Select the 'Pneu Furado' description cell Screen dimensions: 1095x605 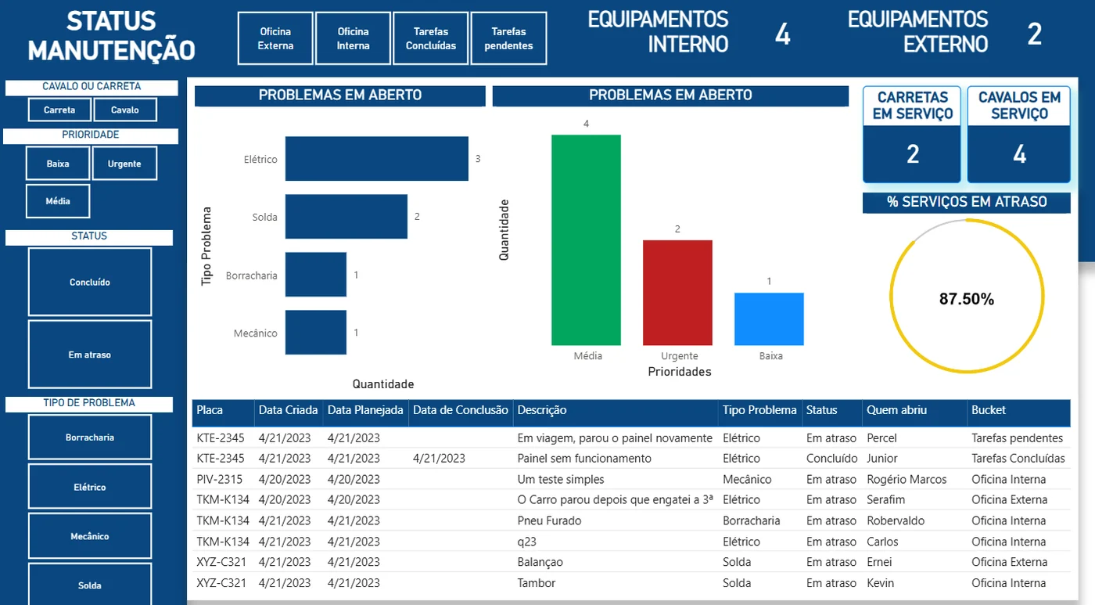549,520
